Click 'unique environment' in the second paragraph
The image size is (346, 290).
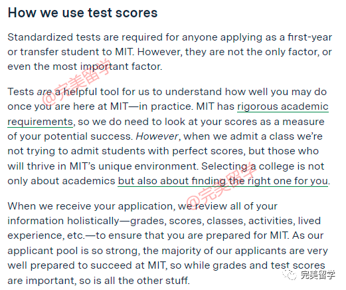coord(147,166)
